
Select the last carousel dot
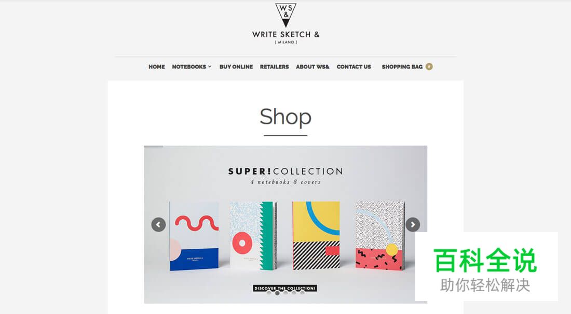click(x=302, y=293)
